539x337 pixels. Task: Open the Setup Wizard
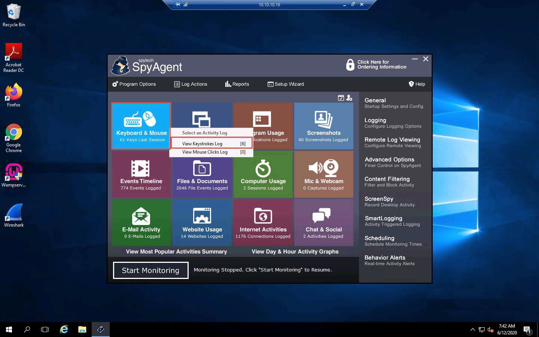click(286, 84)
